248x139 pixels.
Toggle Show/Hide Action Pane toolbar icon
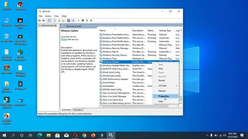click(x=73, y=20)
